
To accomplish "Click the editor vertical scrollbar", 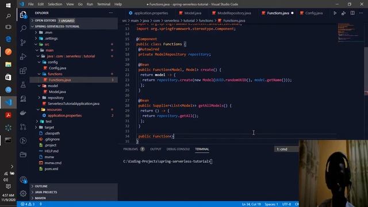I will [x=366, y=70].
